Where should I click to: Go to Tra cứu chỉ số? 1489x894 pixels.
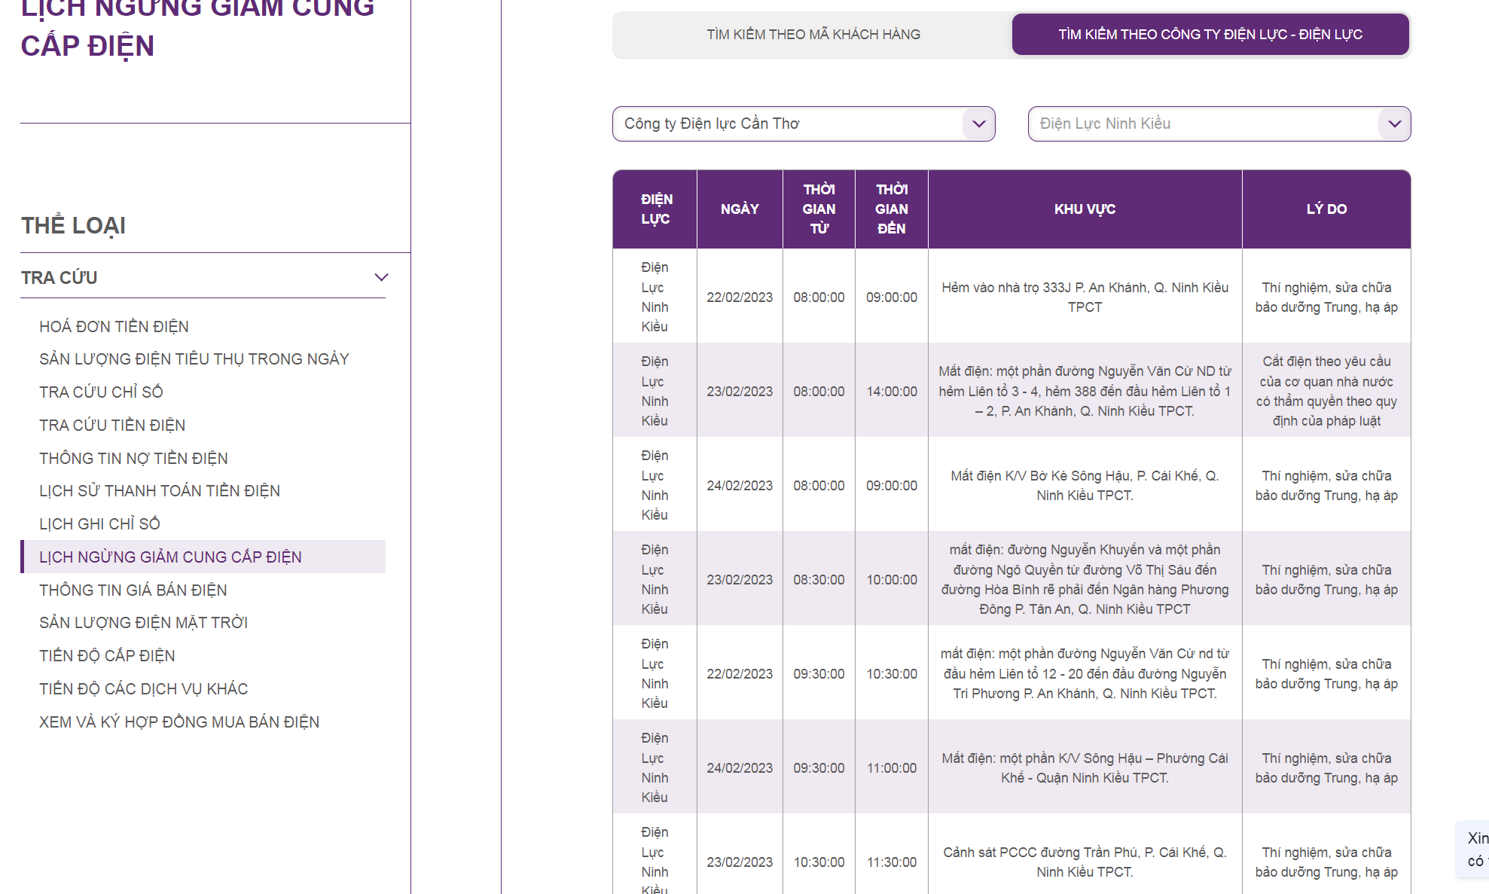coord(101,392)
